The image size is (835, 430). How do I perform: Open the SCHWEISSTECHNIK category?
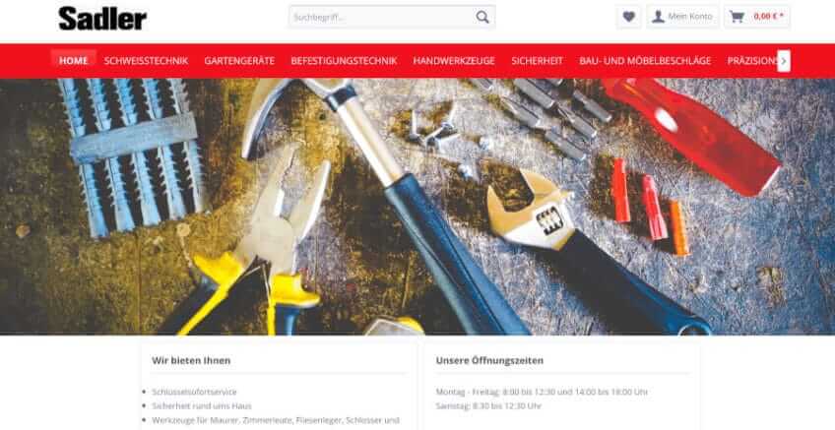coord(146,61)
